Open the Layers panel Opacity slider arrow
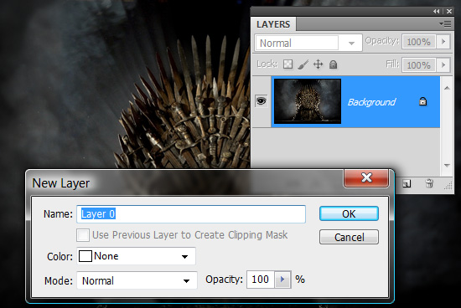The image size is (461, 308). click(x=443, y=41)
